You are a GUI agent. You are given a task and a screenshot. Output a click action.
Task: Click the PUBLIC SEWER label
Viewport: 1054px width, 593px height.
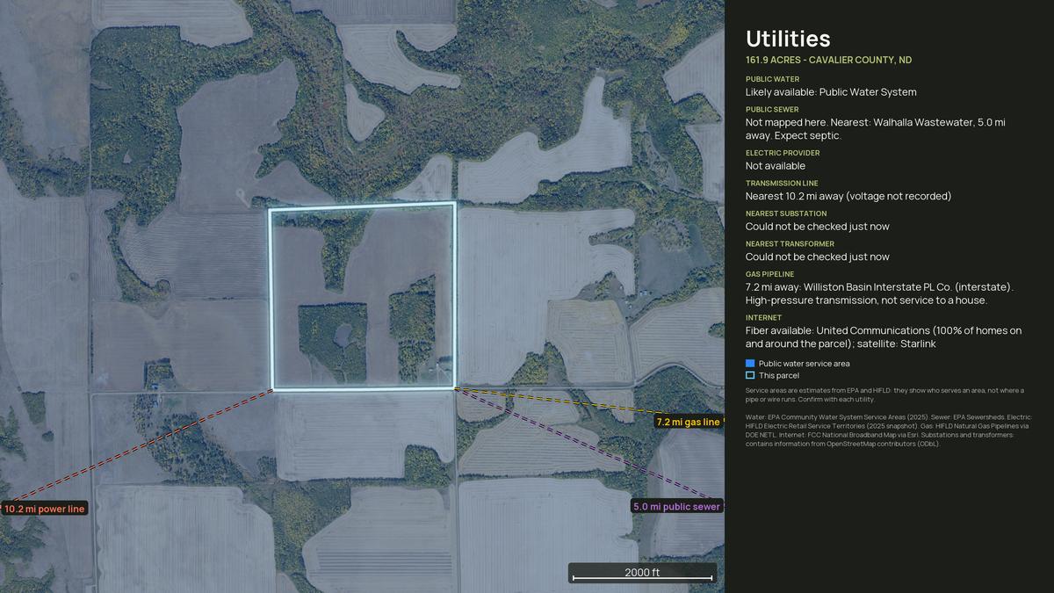(x=772, y=109)
